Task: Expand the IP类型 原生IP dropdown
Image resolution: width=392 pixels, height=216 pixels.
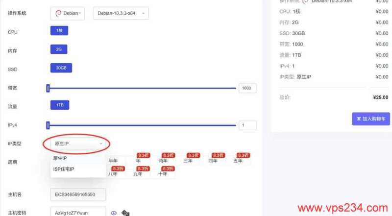Action: (x=78, y=144)
